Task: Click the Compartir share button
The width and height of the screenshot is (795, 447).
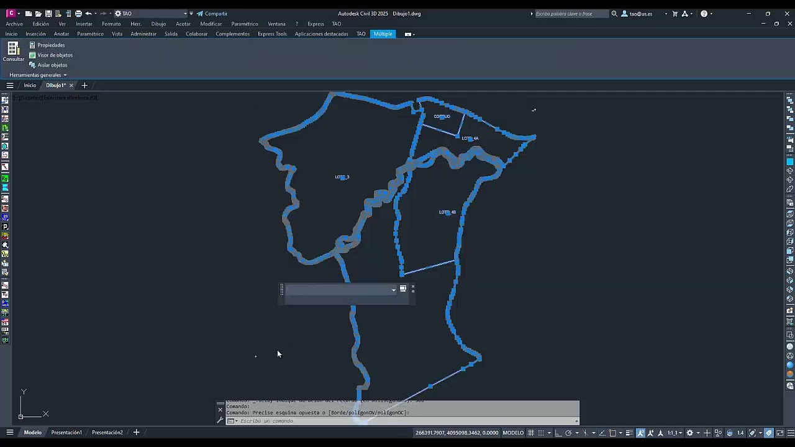Action: pyautogui.click(x=212, y=14)
